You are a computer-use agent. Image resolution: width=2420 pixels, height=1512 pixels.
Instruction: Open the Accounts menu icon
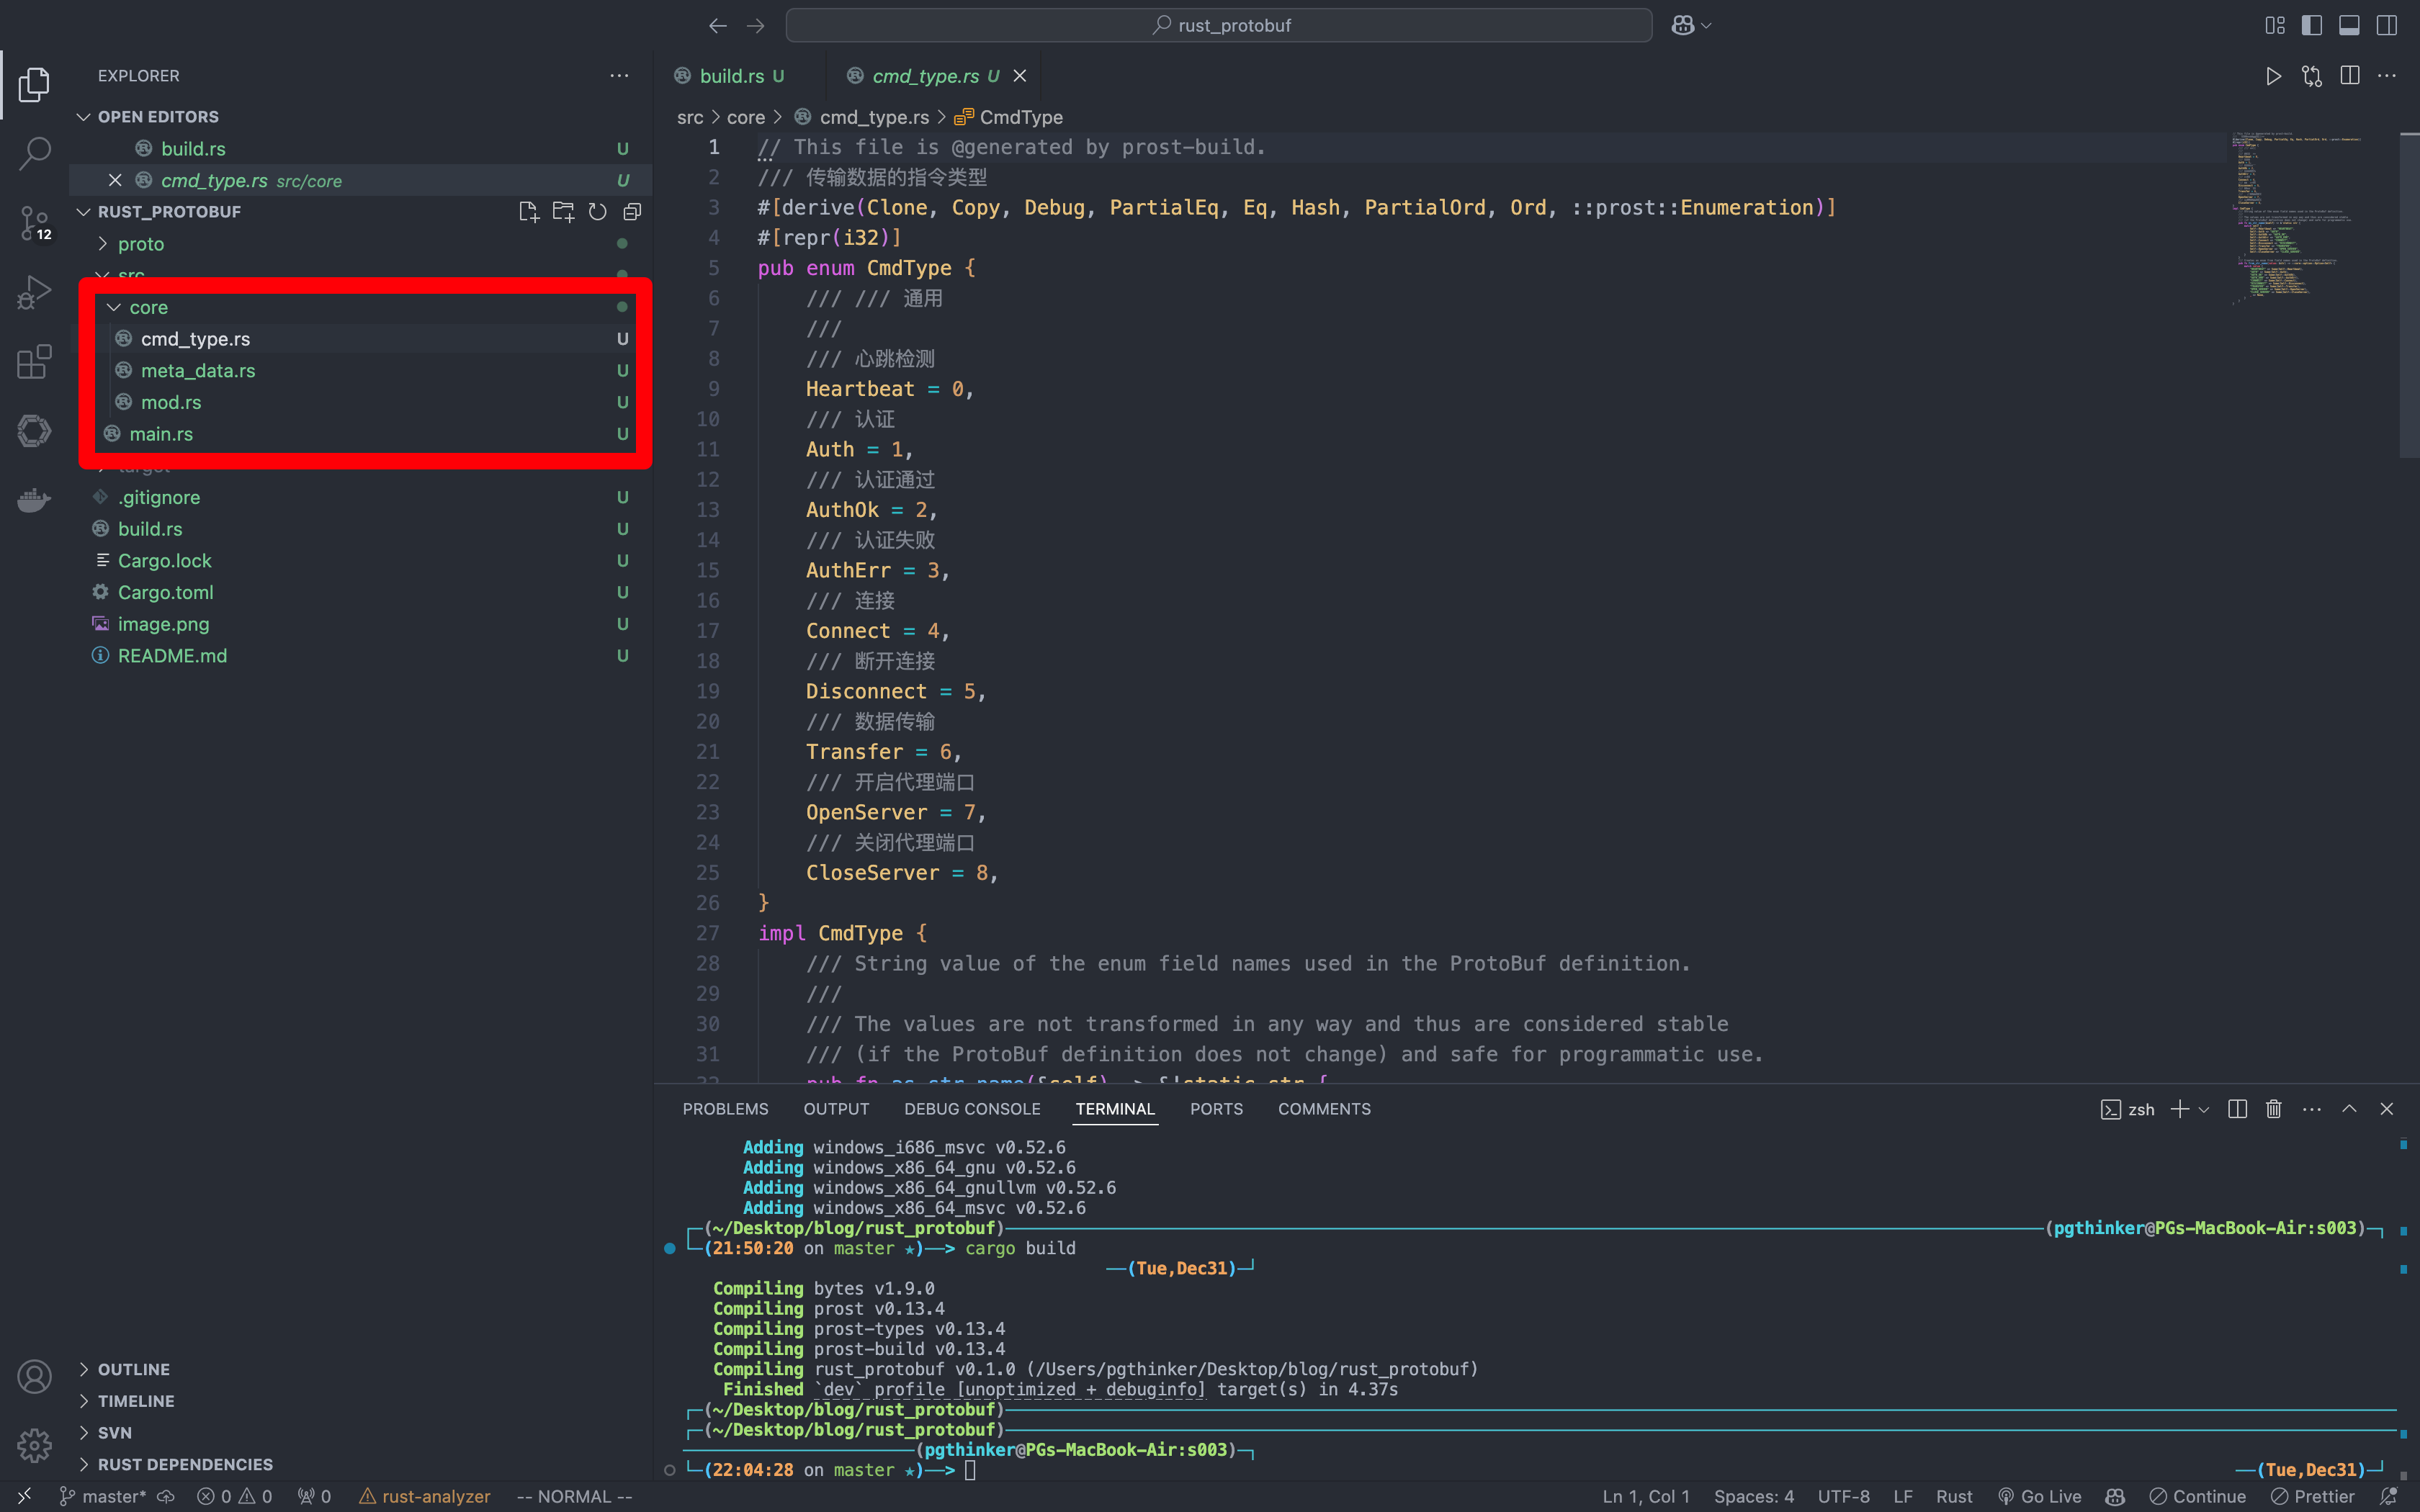pos(34,1377)
